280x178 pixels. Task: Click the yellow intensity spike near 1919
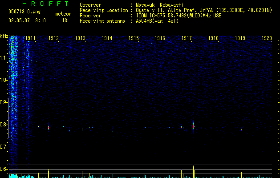click(241, 175)
